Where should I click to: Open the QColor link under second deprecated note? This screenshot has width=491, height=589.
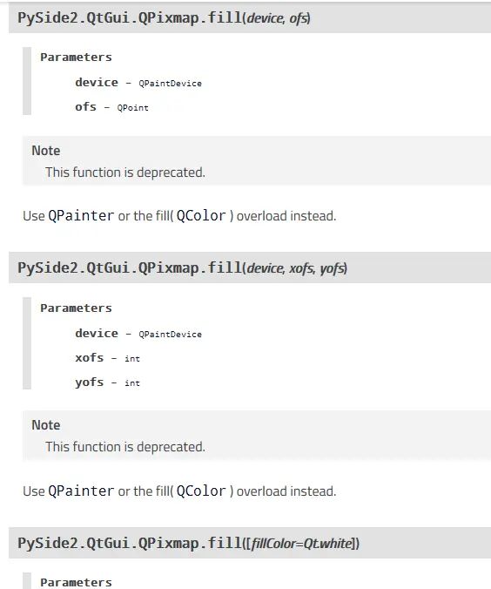pyautogui.click(x=201, y=491)
